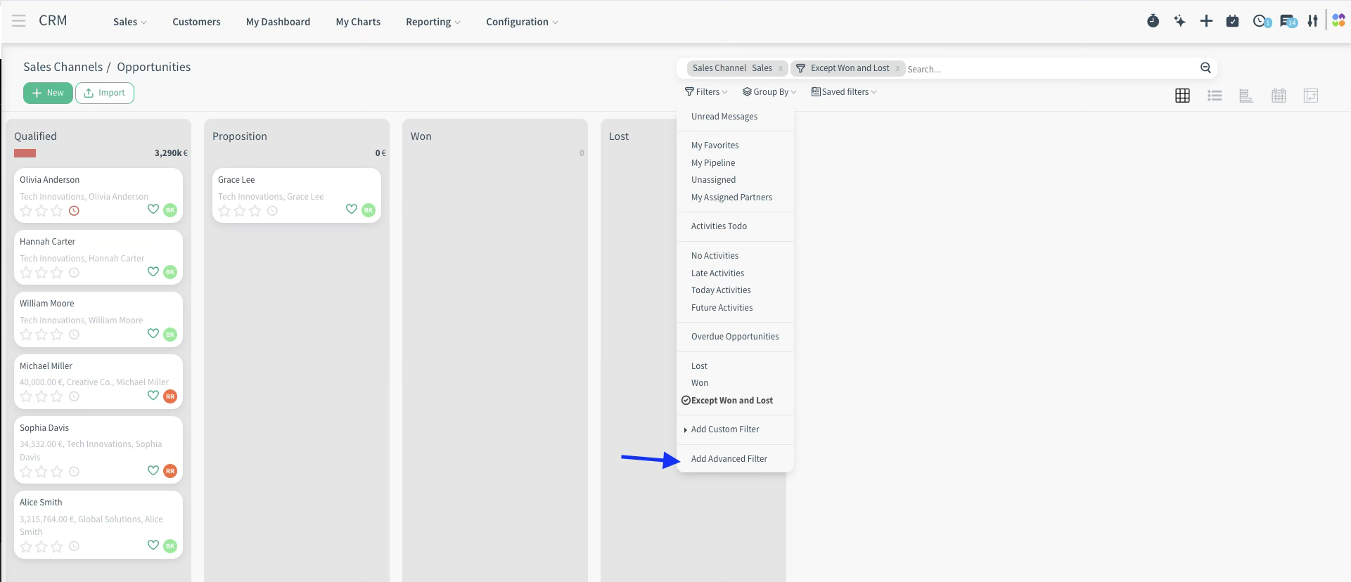Click the CRM app title
1351x582 pixels.
click(x=53, y=20)
